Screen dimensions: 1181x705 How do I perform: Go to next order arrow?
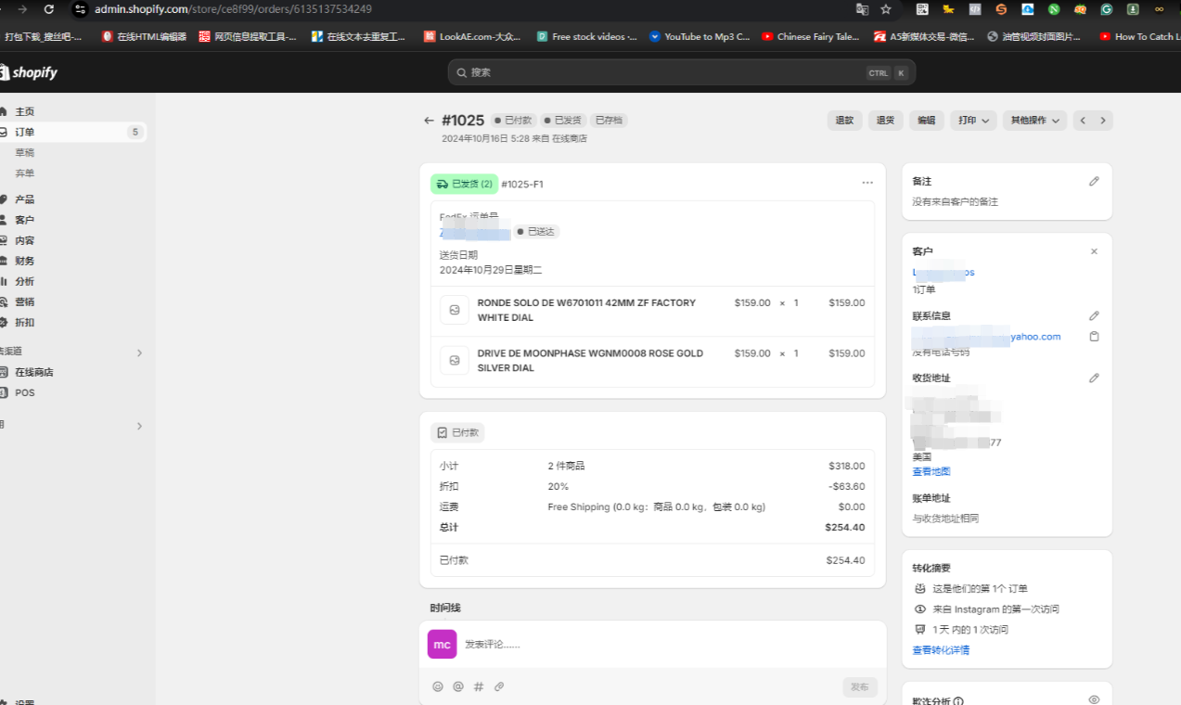1103,121
